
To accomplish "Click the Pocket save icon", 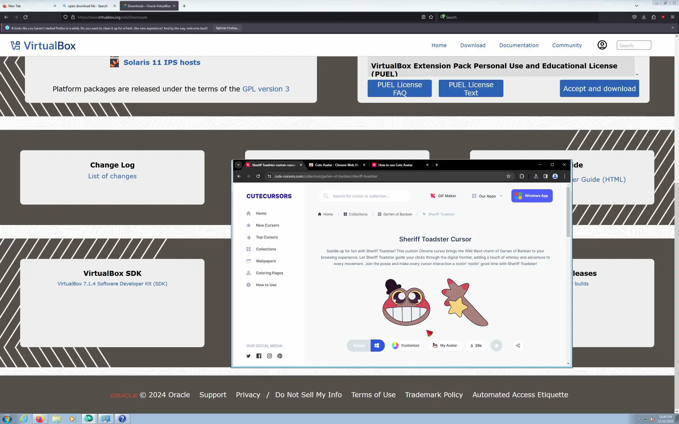I will [x=634, y=17].
